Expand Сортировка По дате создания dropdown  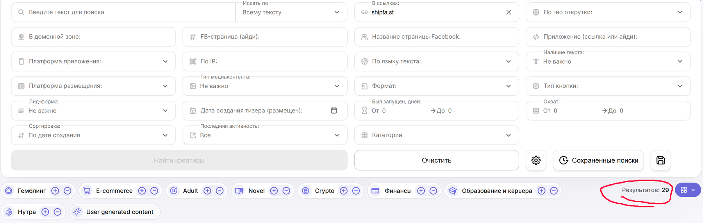[x=93, y=135]
